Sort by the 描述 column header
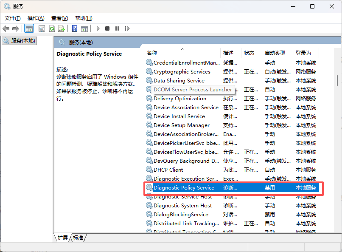 [231, 53]
